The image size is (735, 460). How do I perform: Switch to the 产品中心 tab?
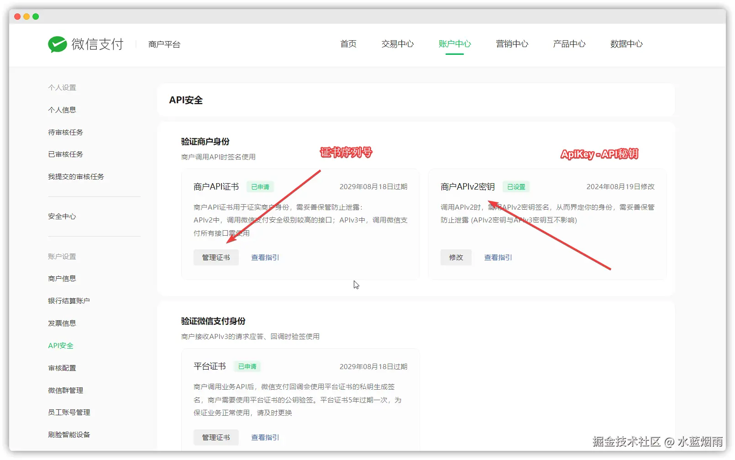click(x=569, y=44)
